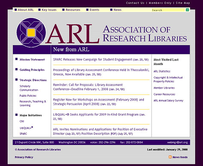This screenshot has width=203, height=166.
Task: Open the LibQUAL+ initiative link
Action: point(26,128)
